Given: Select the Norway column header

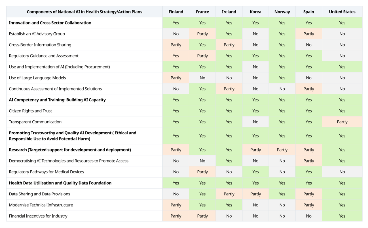Looking at the screenshot, I should point(282,12).
